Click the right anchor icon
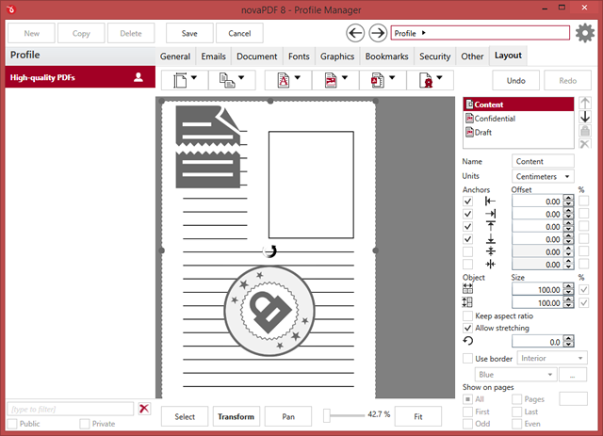This screenshot has width=603, height=436. pos(490,214)
